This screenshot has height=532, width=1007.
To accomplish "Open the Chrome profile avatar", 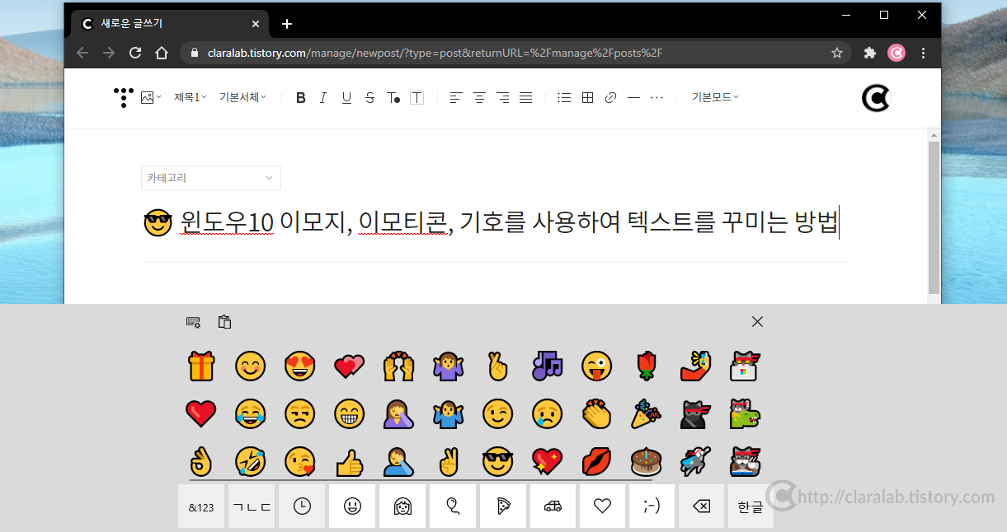I will click(x=896, y=53).
